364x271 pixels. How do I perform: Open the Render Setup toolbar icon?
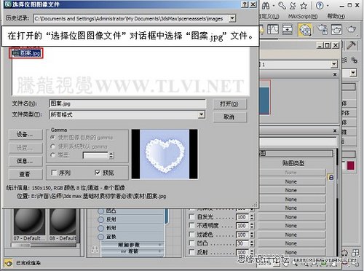tap(323, 29)
